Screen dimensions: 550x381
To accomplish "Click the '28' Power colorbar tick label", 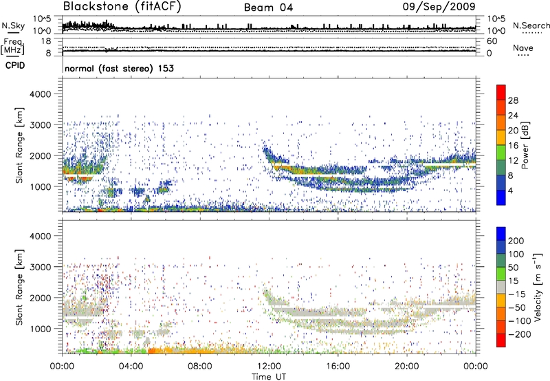I will pos(513,100).
